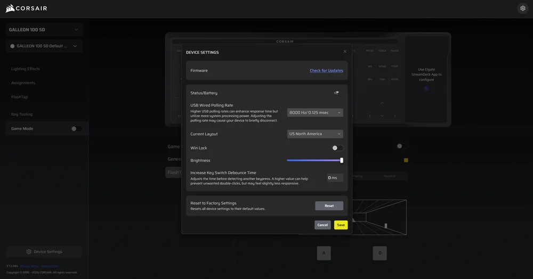Image resolution: width=533 pixels, height=279 pixels.
Task: Click the Terms of Use link
Action: (x=49, y=266)
